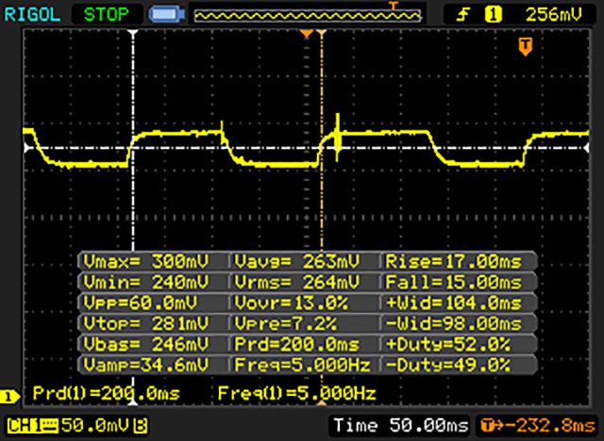Viewport: 604px width, 441px height.
Task: Select the Fall=15.00ms measurement
Action: point(453,283)
